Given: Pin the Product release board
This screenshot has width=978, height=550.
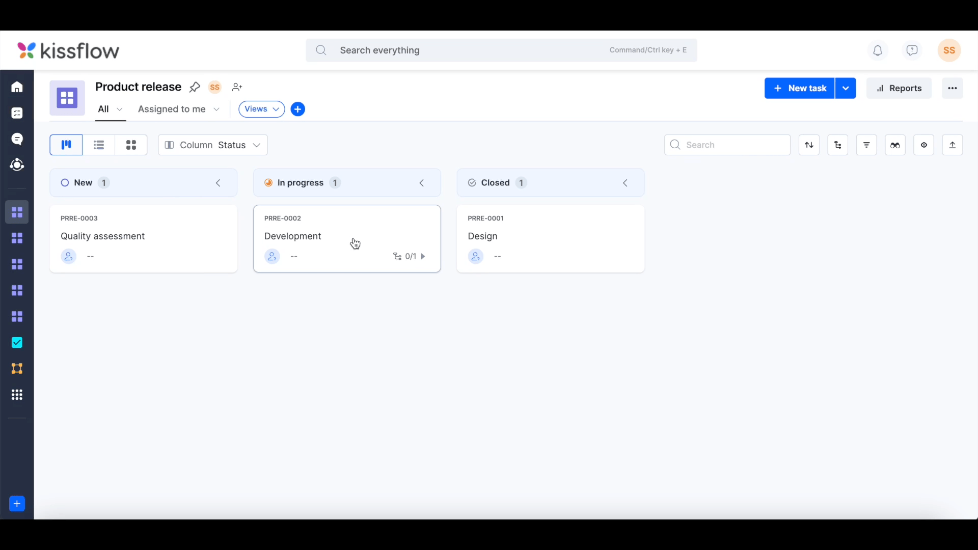Looking at the screenshot, I should 195,87.
